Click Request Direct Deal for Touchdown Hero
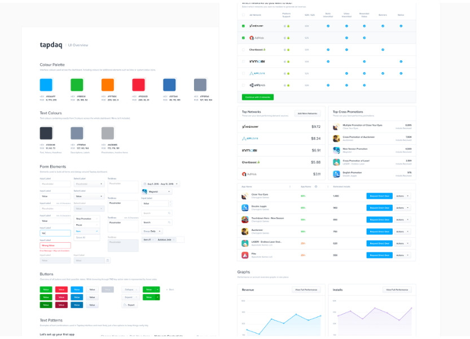Viewport: 470px width, 339px height. click(x=380, y=220)
